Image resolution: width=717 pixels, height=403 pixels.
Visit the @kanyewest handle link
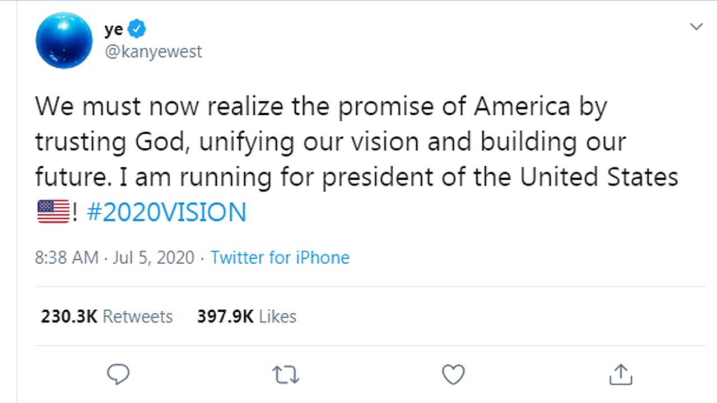[153, 52]
